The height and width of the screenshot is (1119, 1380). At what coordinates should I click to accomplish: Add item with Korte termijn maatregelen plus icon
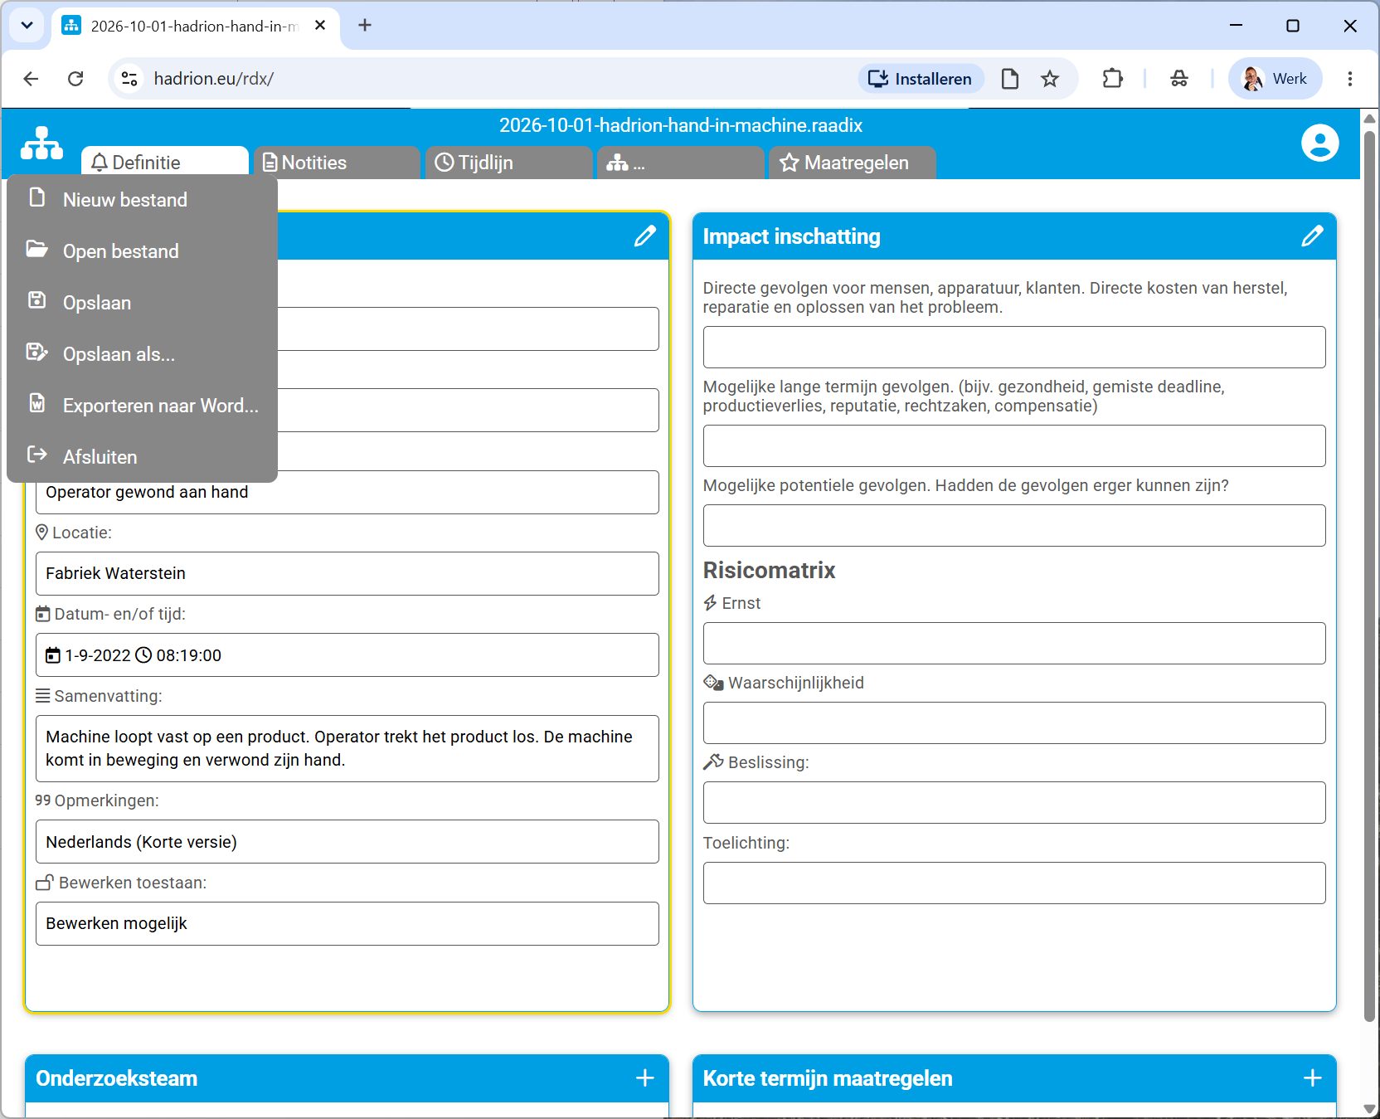coord(1312,1078)
